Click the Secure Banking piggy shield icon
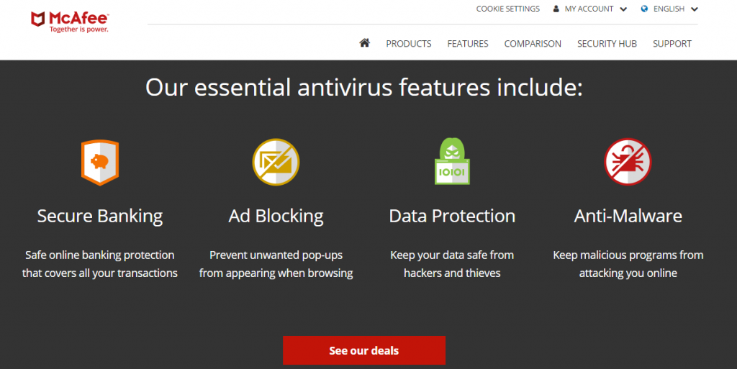The image size is (737, 369). point(100,163)
